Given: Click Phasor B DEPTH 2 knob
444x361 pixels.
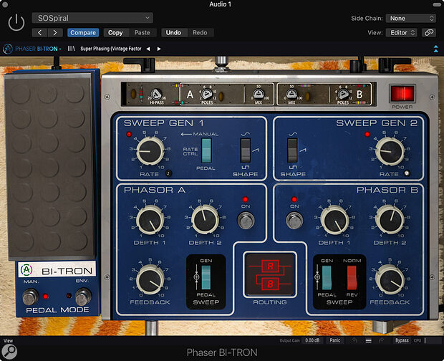Looking at the screenshot, I should click(390, 220).
